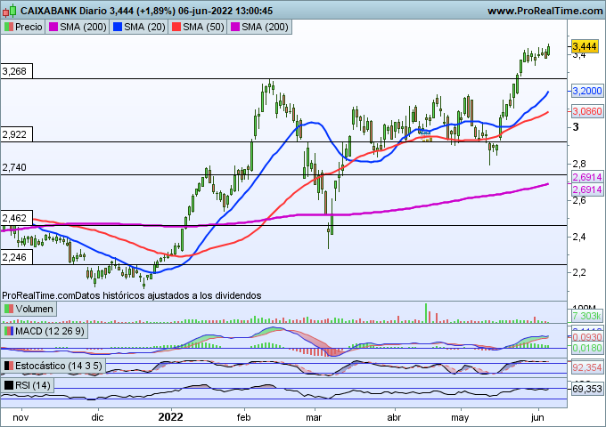Click the 0,0930 MACD value tag
The width and height of the screenshot is (606, 427).
[587, 337]
